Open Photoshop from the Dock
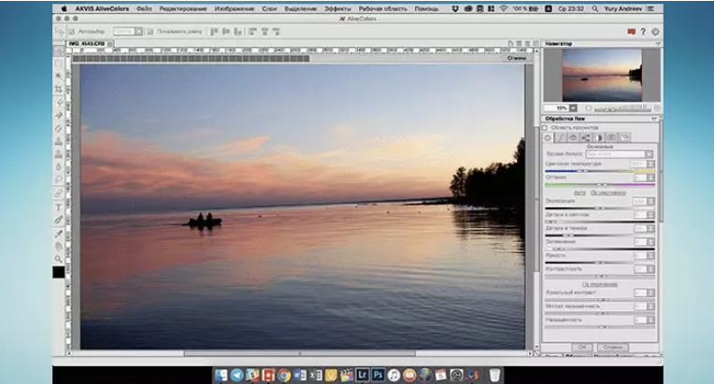This screenshot has height=384, width=714. point(378,375)
